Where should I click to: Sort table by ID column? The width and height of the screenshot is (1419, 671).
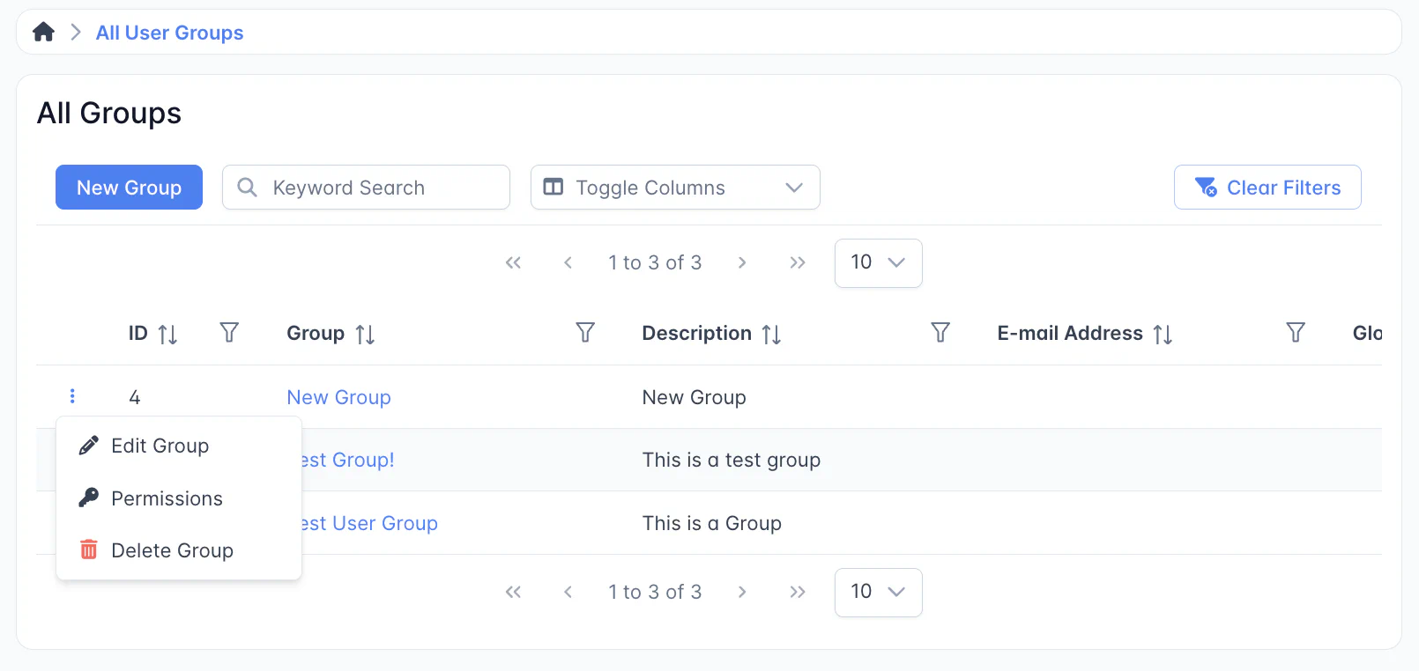[167, 334]
